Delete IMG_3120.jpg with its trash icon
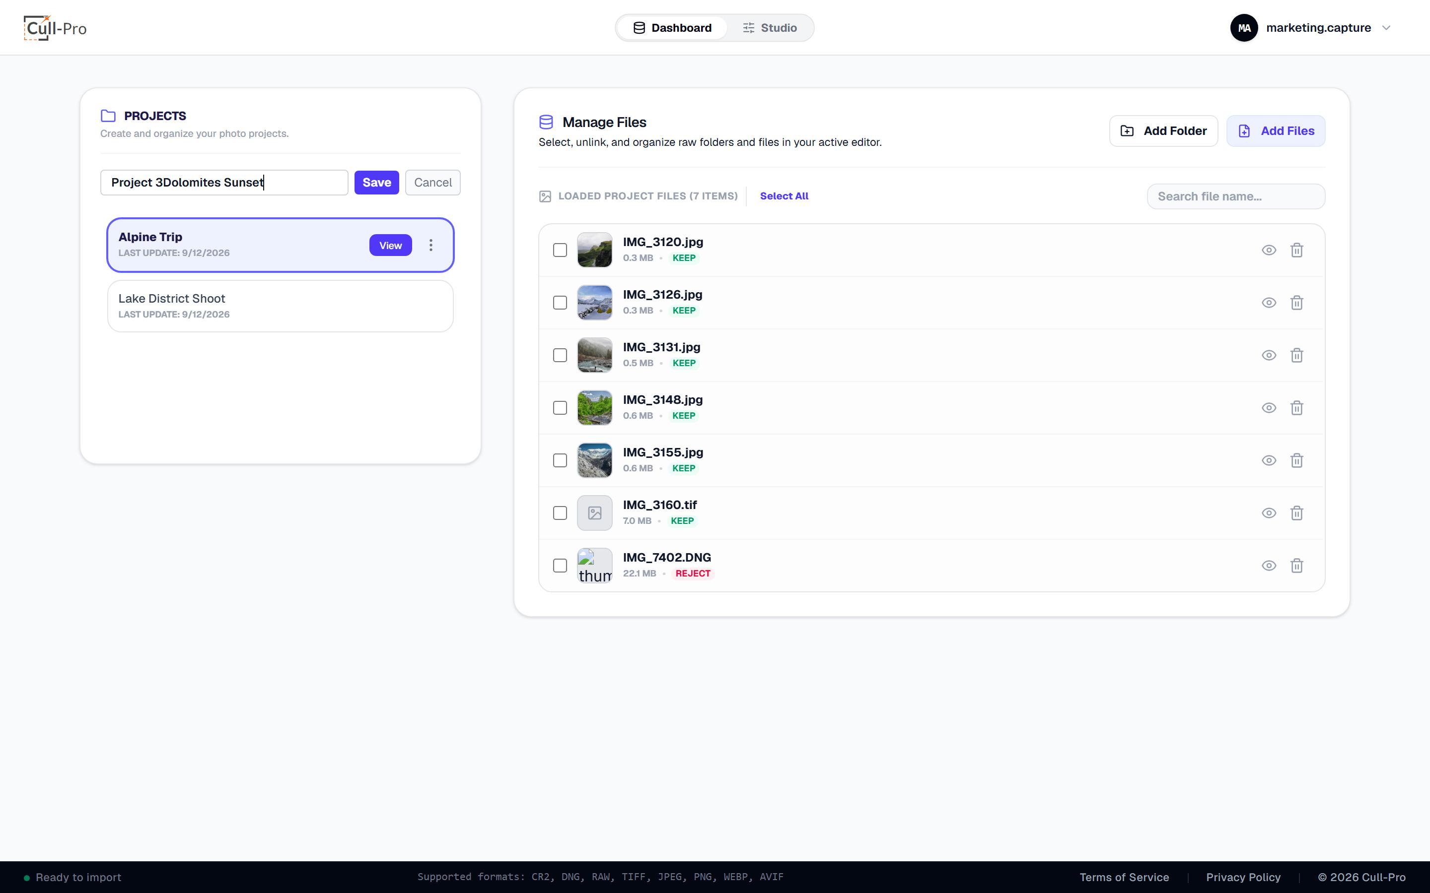This screenshot has width=1430, height=893. tap(1296, 250)
